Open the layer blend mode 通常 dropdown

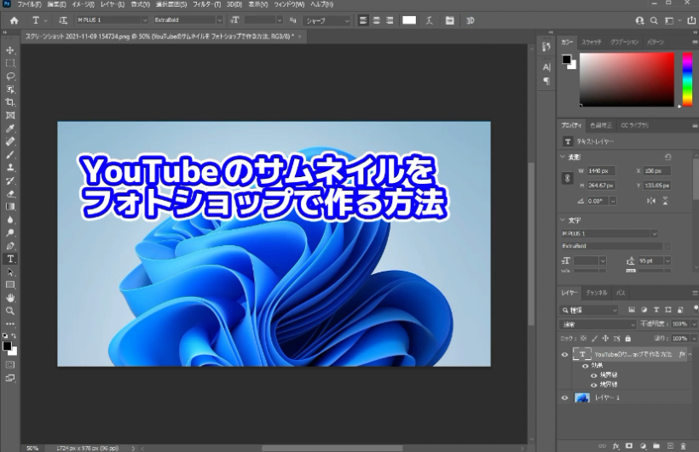tap(598, 324)
